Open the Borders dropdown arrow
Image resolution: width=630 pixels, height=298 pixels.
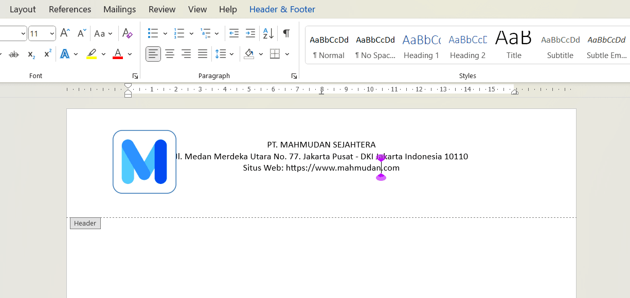tap(287, 54)
